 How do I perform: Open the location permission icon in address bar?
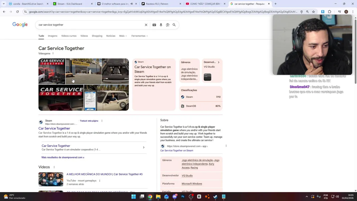click(x=301, y=12)
